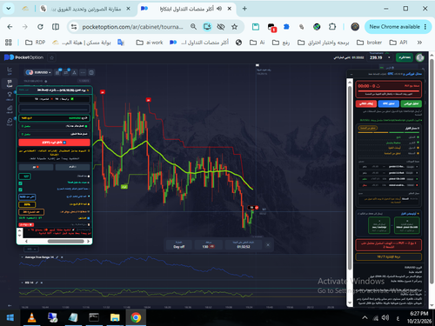
Task: Edit the RSI 14 indicator settings
Action: pyautogui.click(x=37, y=283)
